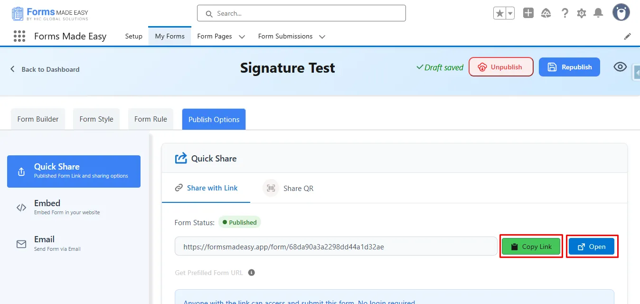Toggle form preview with the eye icon
This screenshot has width=640, height=304.
620,67
